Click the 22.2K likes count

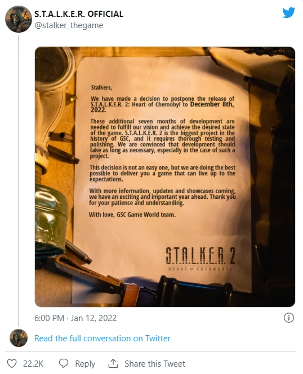click(33, 364)
